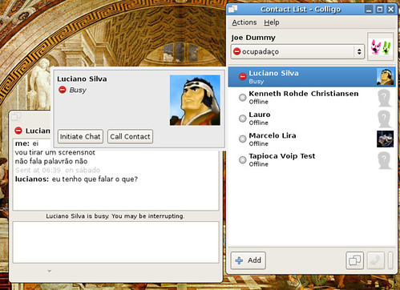The image size is (400, 290).
Task: Click 'Luciano Silva is busy' notice text
Action: tap(115, 216)
